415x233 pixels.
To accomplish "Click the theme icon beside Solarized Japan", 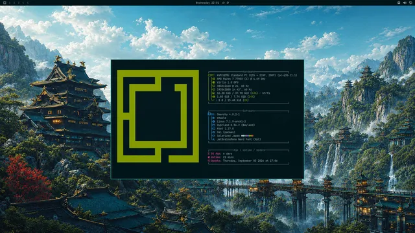I will point(213,136).
